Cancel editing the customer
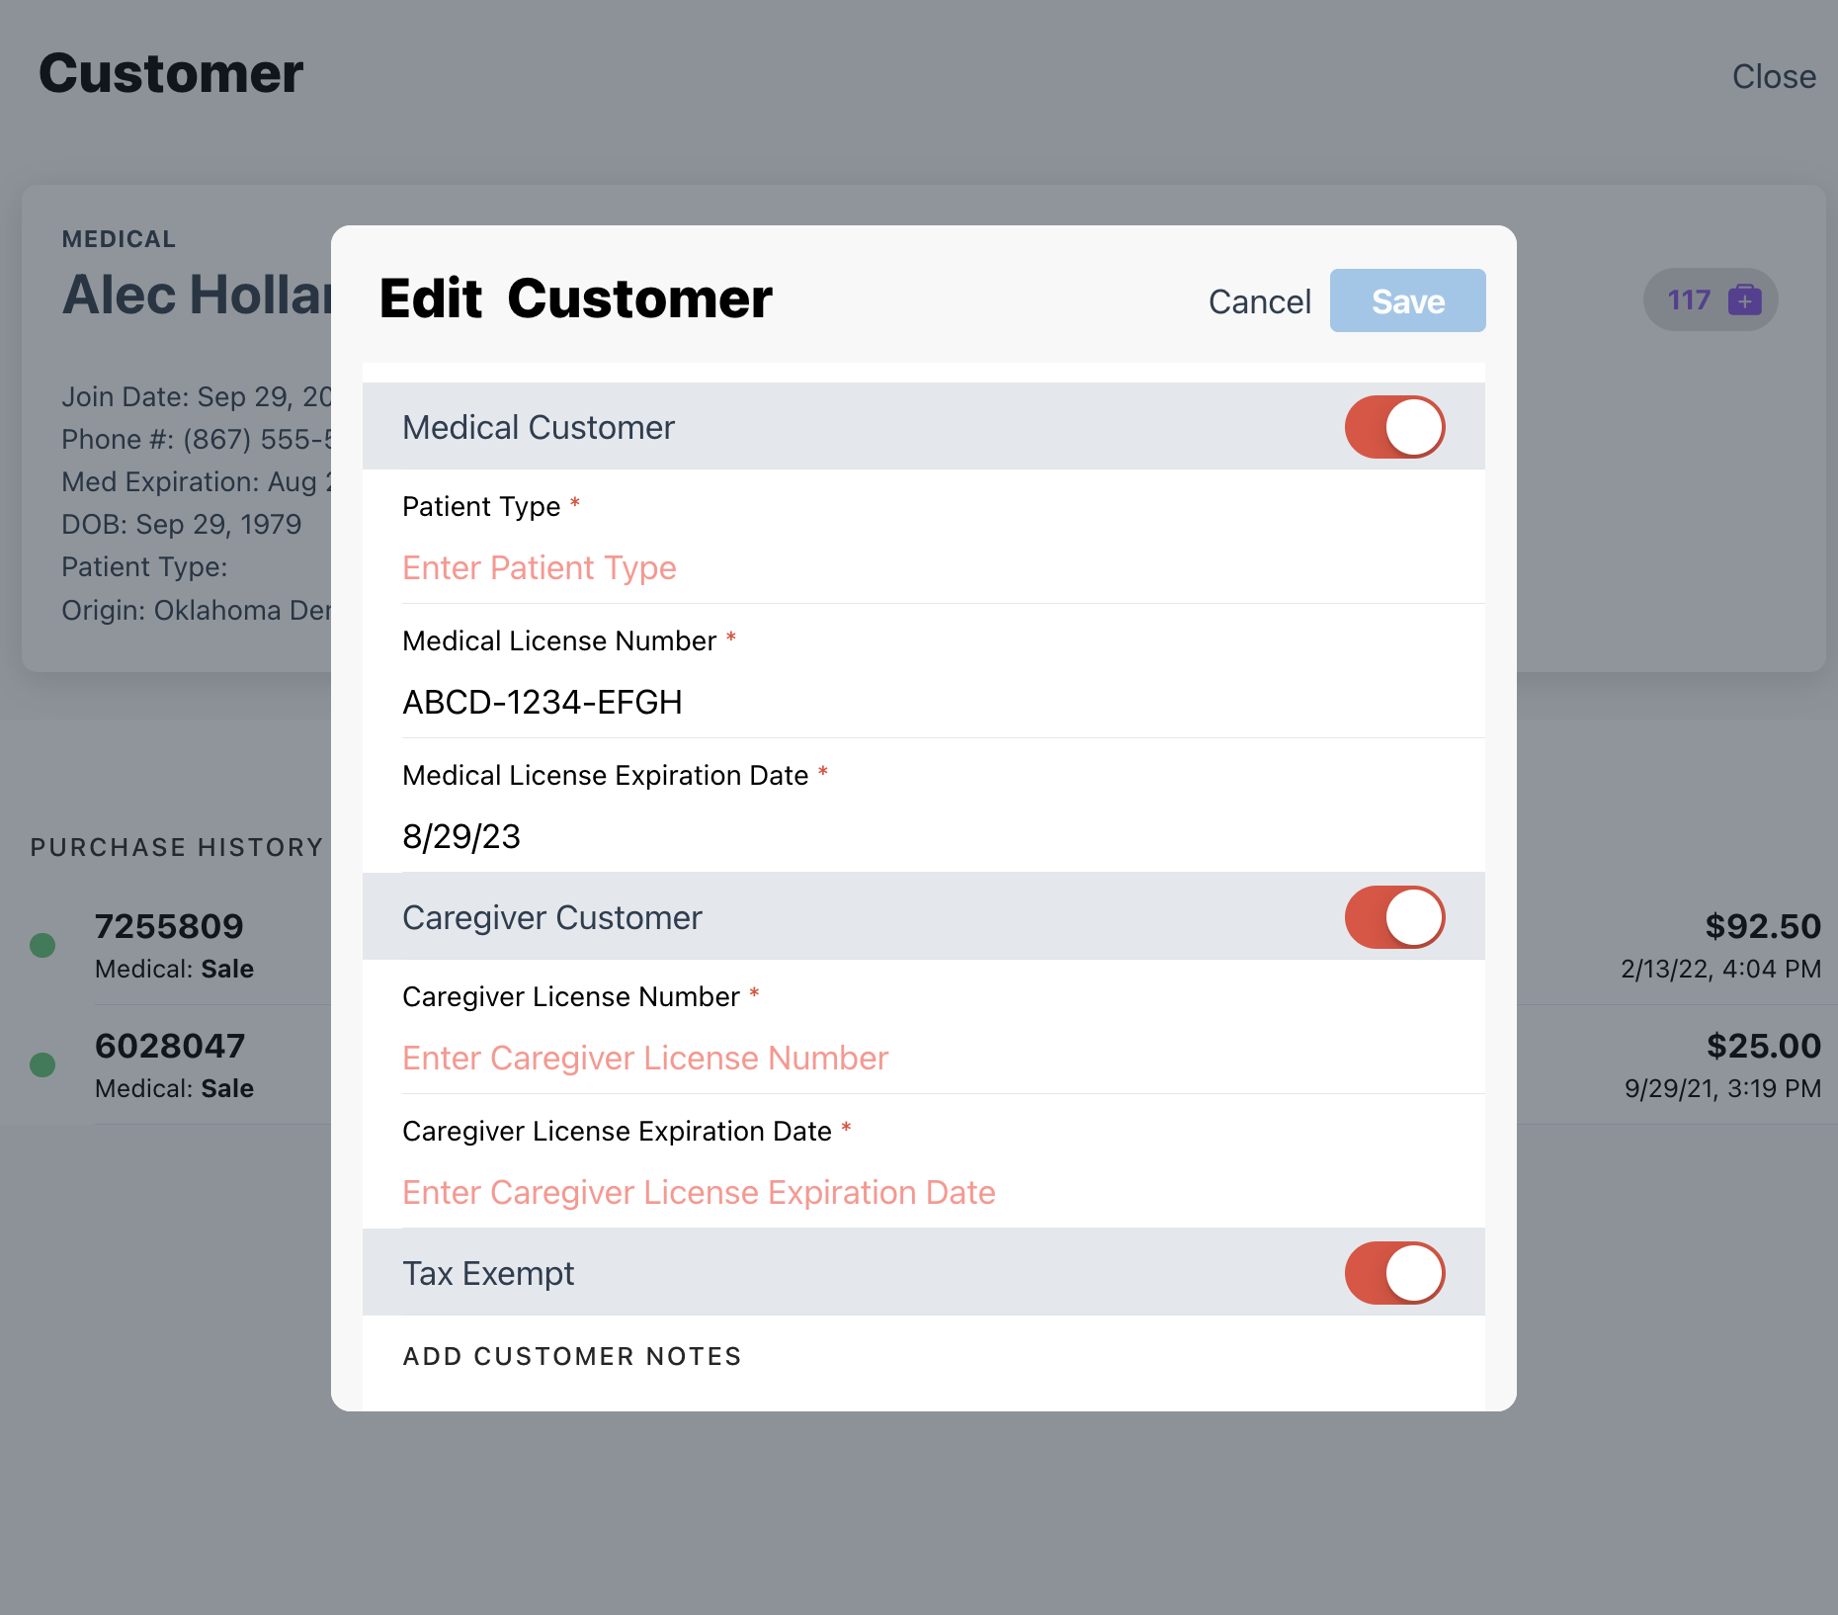This screenshot has width=1838, height=1615. pyautogui.click(x=1259, y=301)
